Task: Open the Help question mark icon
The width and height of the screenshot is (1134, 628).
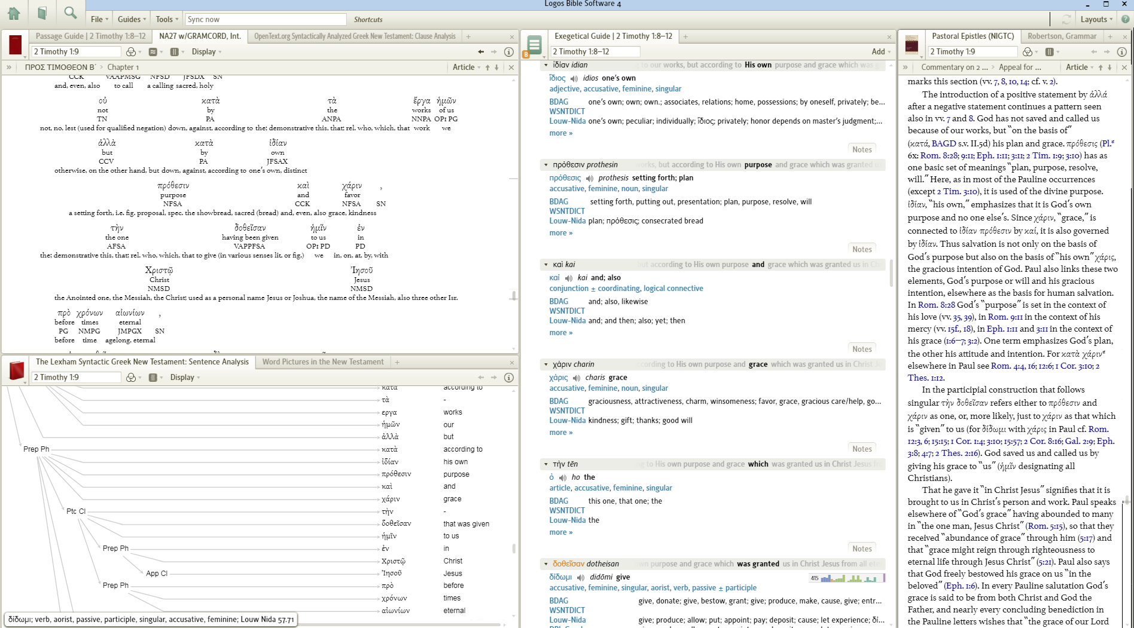Action: pos(1125,19)
